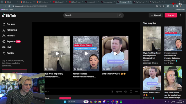Open the 00:24 recommended Ontario snow video
186x104 pixels.
point(173,38)
